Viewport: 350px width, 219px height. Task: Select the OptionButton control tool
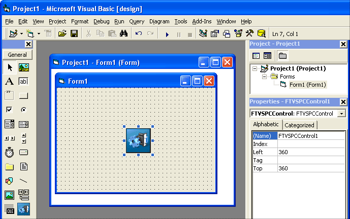[x=24, y=109]
